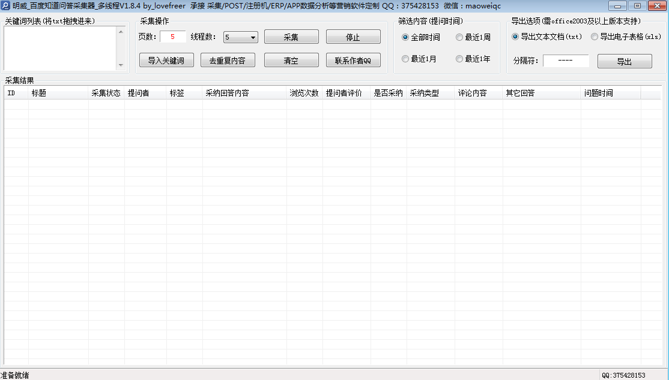Focus the 页数 input field

tap(173, 37)
